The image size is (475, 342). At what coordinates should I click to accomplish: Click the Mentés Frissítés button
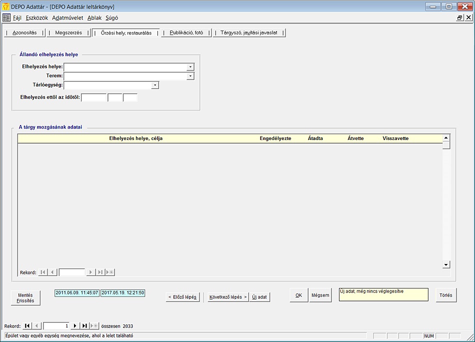[25, 298]
